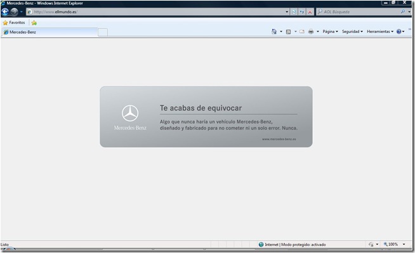Click the red Stop loading icon
The height and width of the screenshot is (253, 415).
310,12
